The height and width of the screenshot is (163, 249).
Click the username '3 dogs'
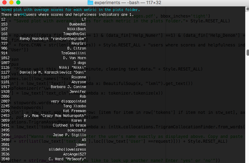pos(80,63)
